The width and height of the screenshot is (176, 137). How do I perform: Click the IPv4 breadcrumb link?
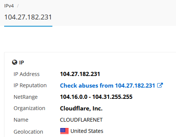(9, 6)
